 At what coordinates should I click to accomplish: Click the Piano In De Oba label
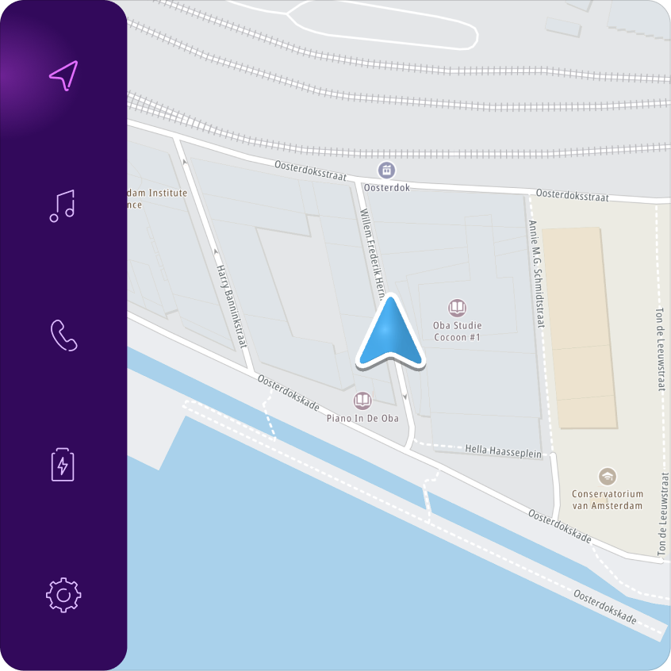362,418
